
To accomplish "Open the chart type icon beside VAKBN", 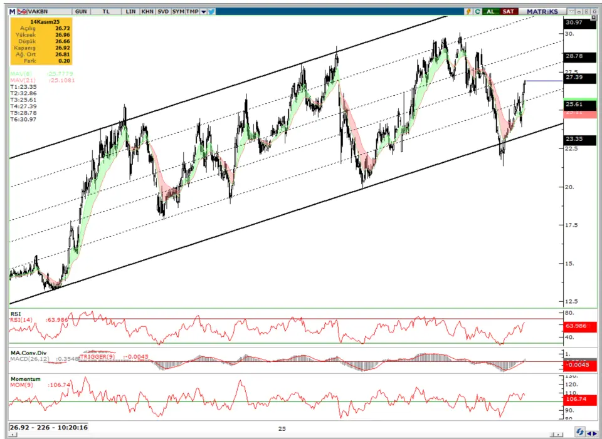I will 21,11.
